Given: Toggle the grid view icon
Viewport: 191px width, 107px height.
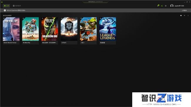Looking at the screenshot, I should tap(181, 16).
